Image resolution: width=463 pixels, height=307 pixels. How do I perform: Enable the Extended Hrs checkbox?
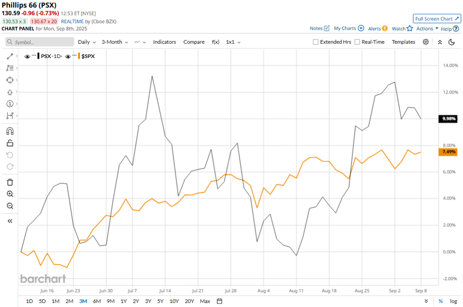pyautogui.click(x=316, y=42)
